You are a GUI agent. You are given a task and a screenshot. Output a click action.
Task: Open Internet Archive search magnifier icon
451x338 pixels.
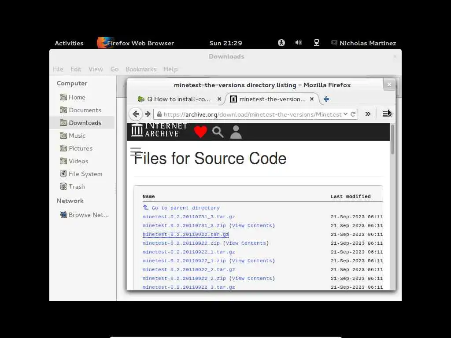click(x=218, y=132)
